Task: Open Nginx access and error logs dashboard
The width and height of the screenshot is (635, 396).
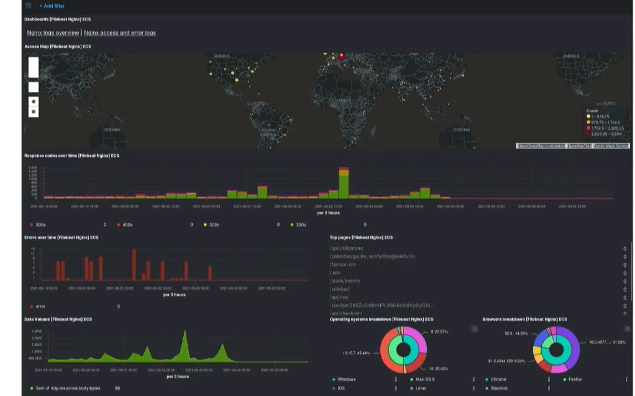Action: [120, 33]
